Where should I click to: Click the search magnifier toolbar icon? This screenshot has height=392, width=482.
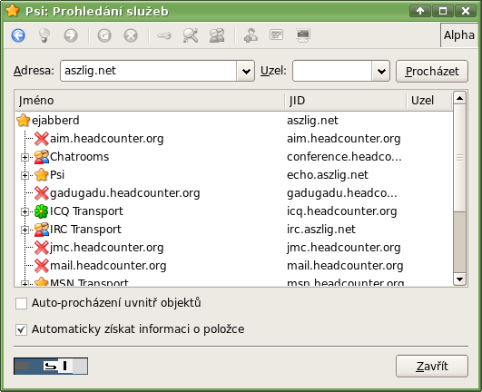[x=191, y=35]
